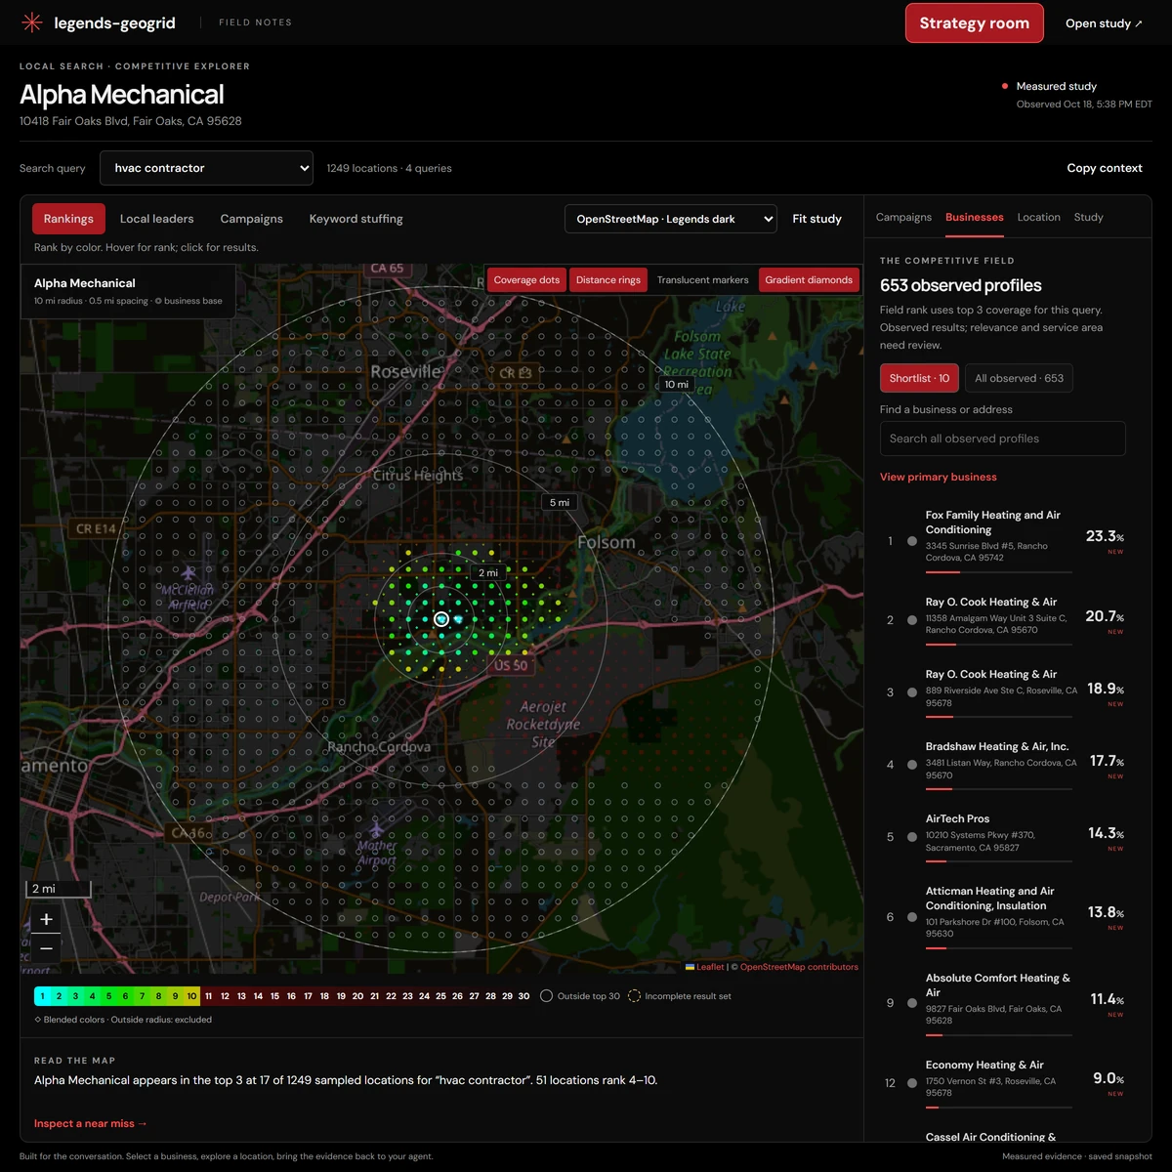
Task: Click the rank 30 color swatch in legend
Action: [523, 996]
